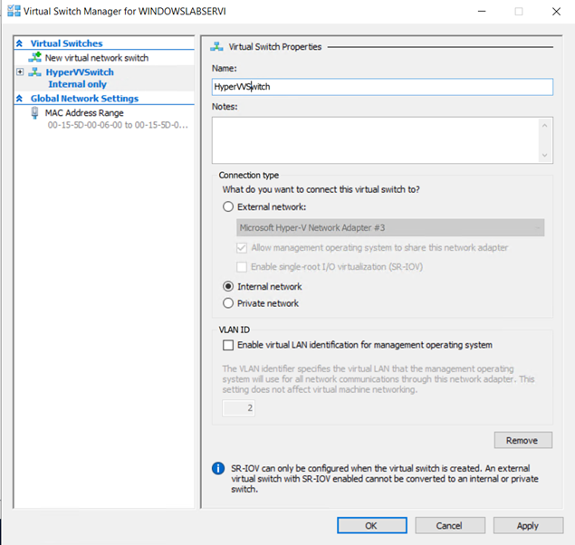Toggle Enable single-root I/O virtualization checkbox

coord(242,267)
